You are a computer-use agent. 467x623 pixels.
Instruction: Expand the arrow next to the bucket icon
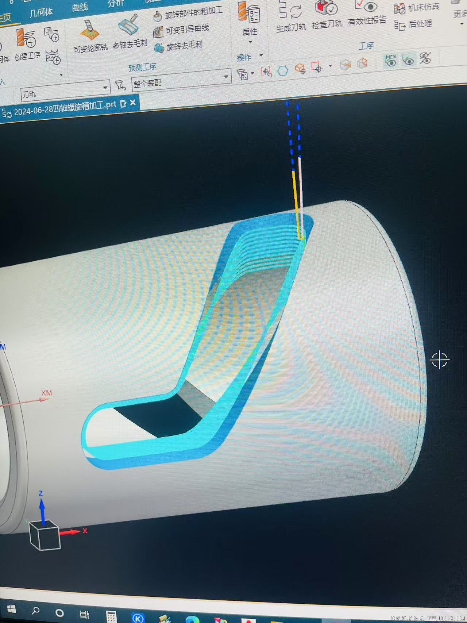coord(252,74)
